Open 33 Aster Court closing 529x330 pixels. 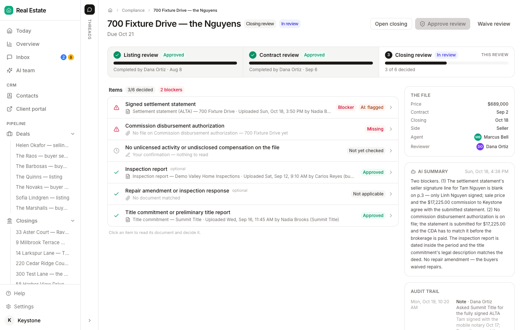pos(42,232)
